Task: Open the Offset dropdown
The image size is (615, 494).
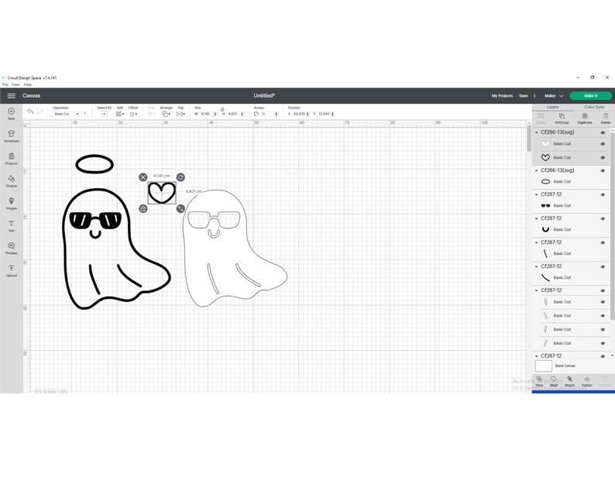Action: [133, 114]
